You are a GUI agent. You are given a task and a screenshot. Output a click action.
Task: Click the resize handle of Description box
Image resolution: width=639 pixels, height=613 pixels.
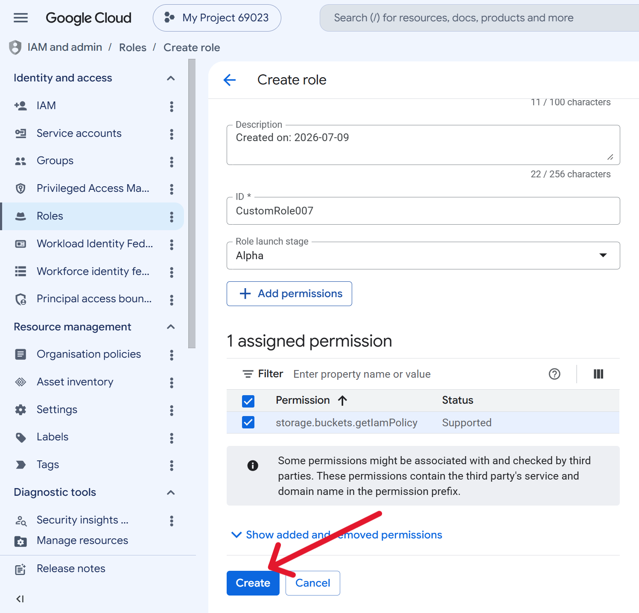pos(610,157)
